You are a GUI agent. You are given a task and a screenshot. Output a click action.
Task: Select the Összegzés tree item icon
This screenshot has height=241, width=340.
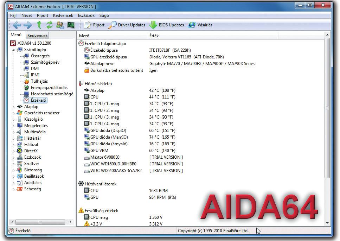[x=26, y=56]
